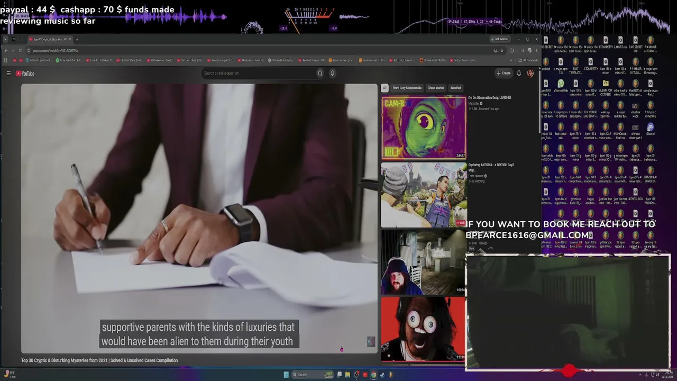Open the YouTube guide hamburger menu
Image resolution: width=677 pixels, height=381 pixels.
coord(8,74)
